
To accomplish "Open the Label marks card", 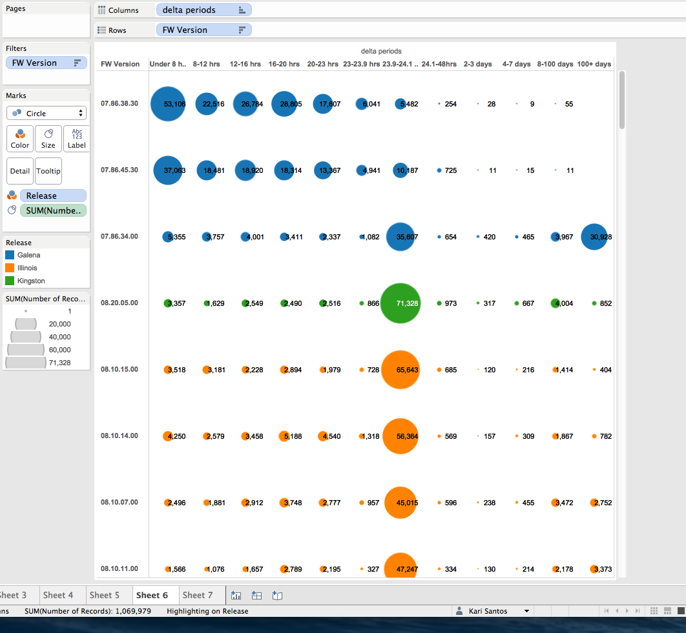I will pos(77,139).
